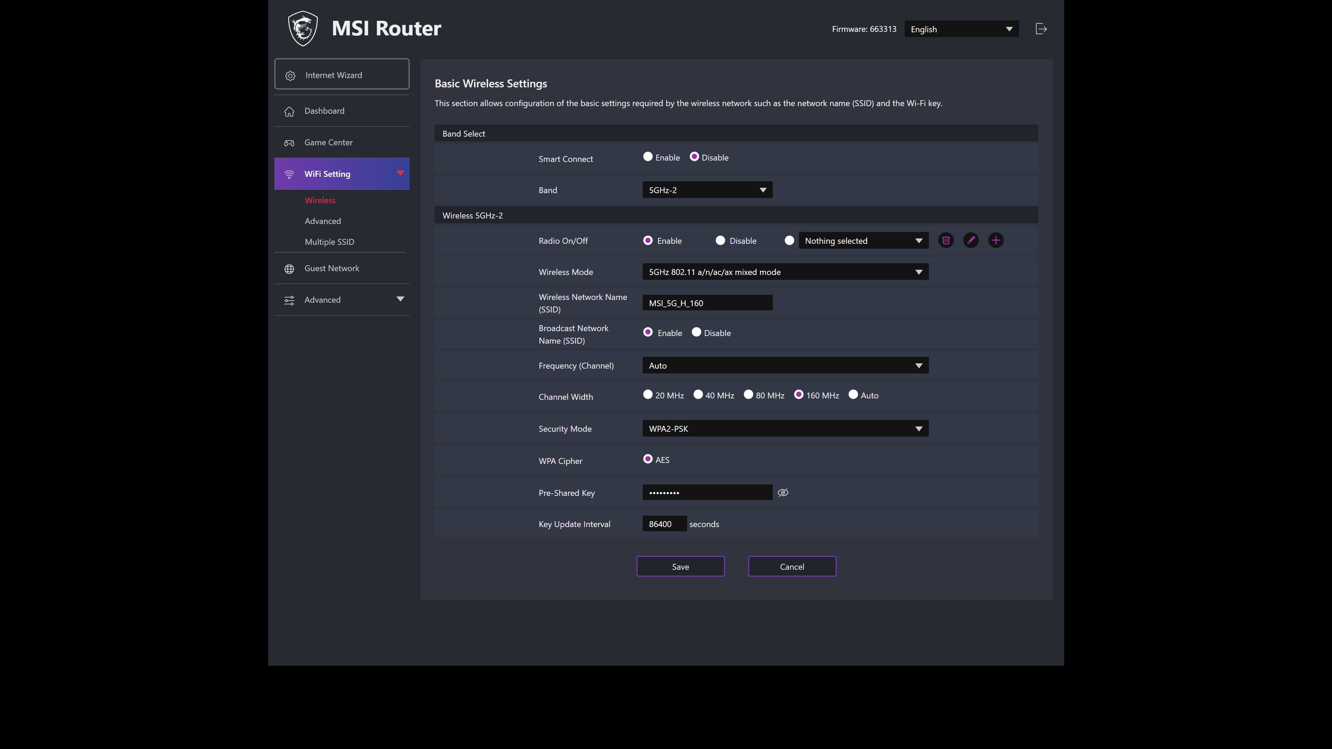
Task: Select the schedule radio option beside Nothing selected
Action: [x=789, y=240]
